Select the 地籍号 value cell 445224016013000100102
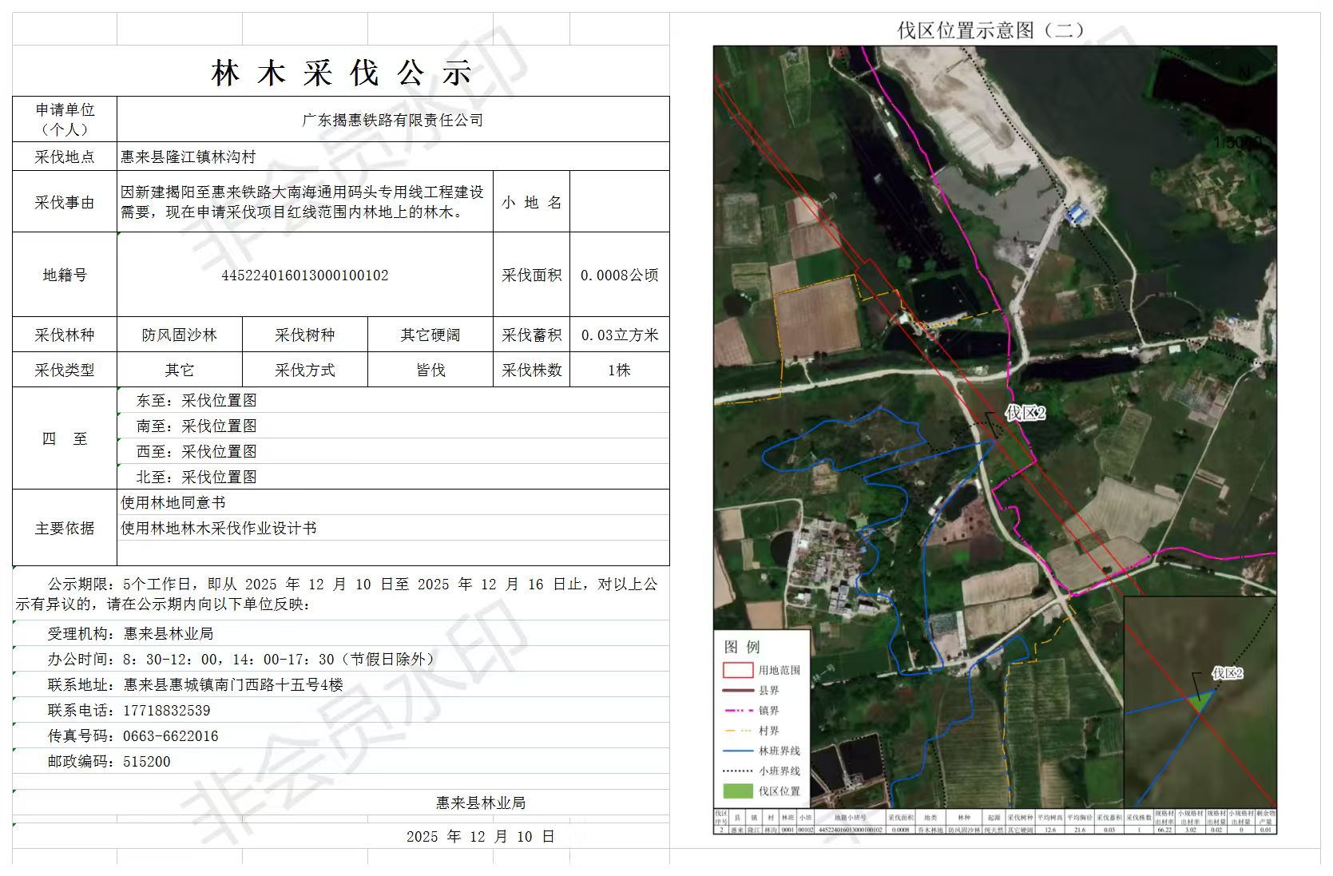This screenshot has width=1333, height=876. 304,275
